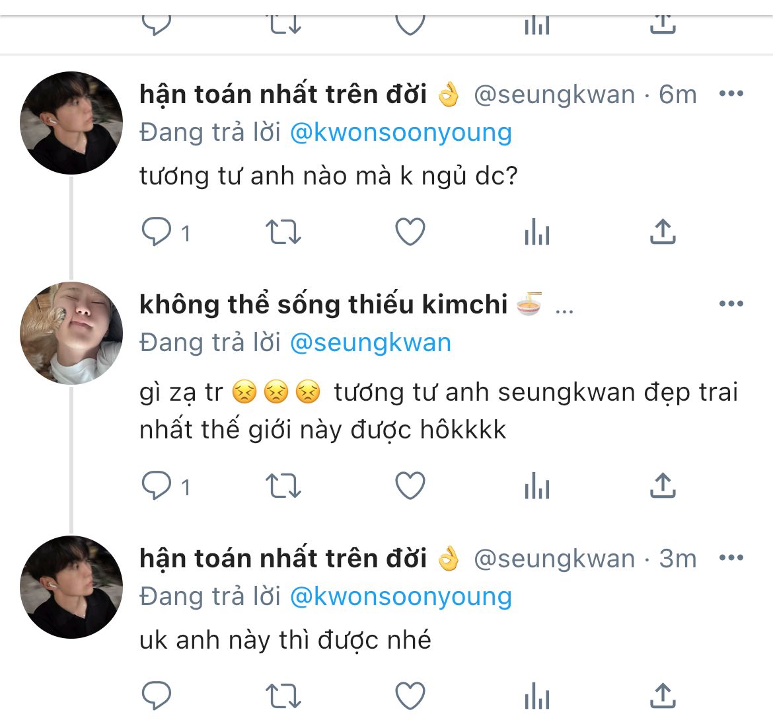Reply to the "tương tư anh nào" tweet

coord(157,232)
